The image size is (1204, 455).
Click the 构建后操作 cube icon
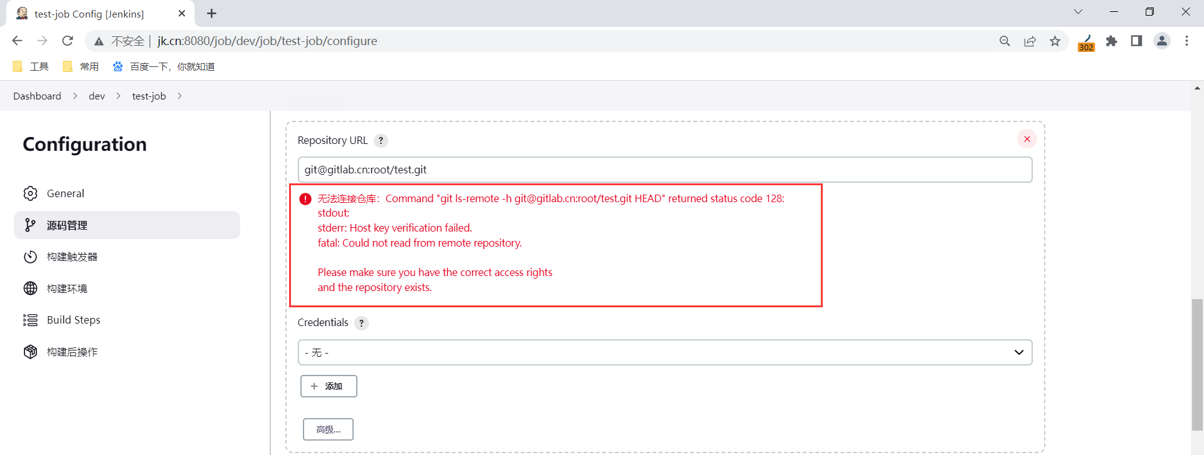(x=30, y=352)
